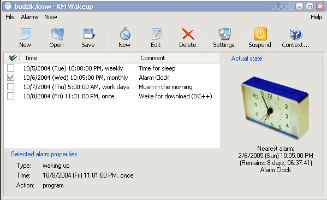Click the Comment column header

pyautogui.click(x=177, y=58)
